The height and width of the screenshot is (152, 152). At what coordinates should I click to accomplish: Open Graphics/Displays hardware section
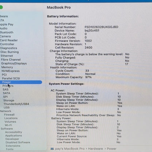[x=14, y=64]
